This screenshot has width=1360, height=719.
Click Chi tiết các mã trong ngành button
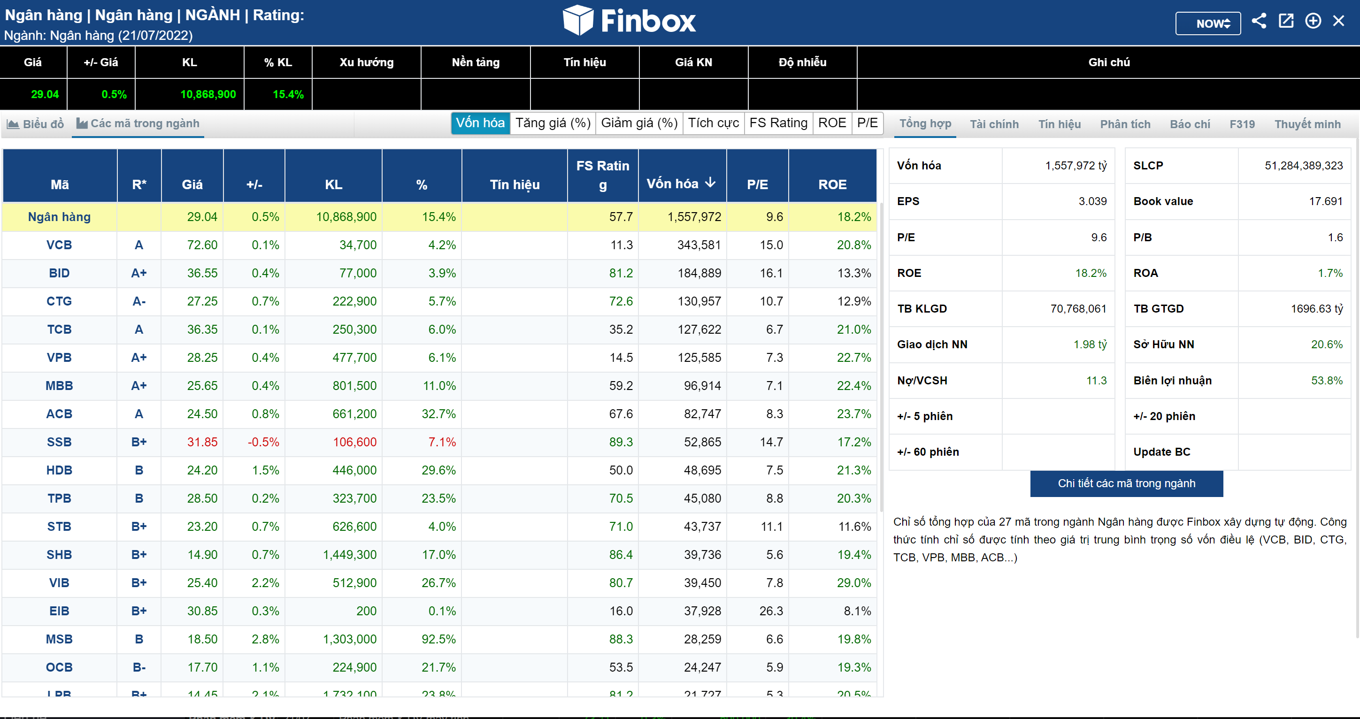[x=1126, y=483]
